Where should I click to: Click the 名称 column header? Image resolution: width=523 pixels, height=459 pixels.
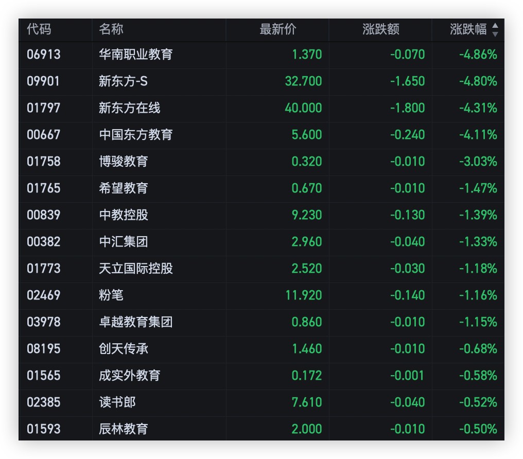click(111, 29)
